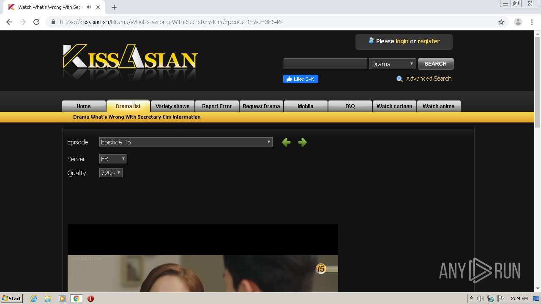
Task: Bookmark this page with star icon
Action: click(501, 22)
